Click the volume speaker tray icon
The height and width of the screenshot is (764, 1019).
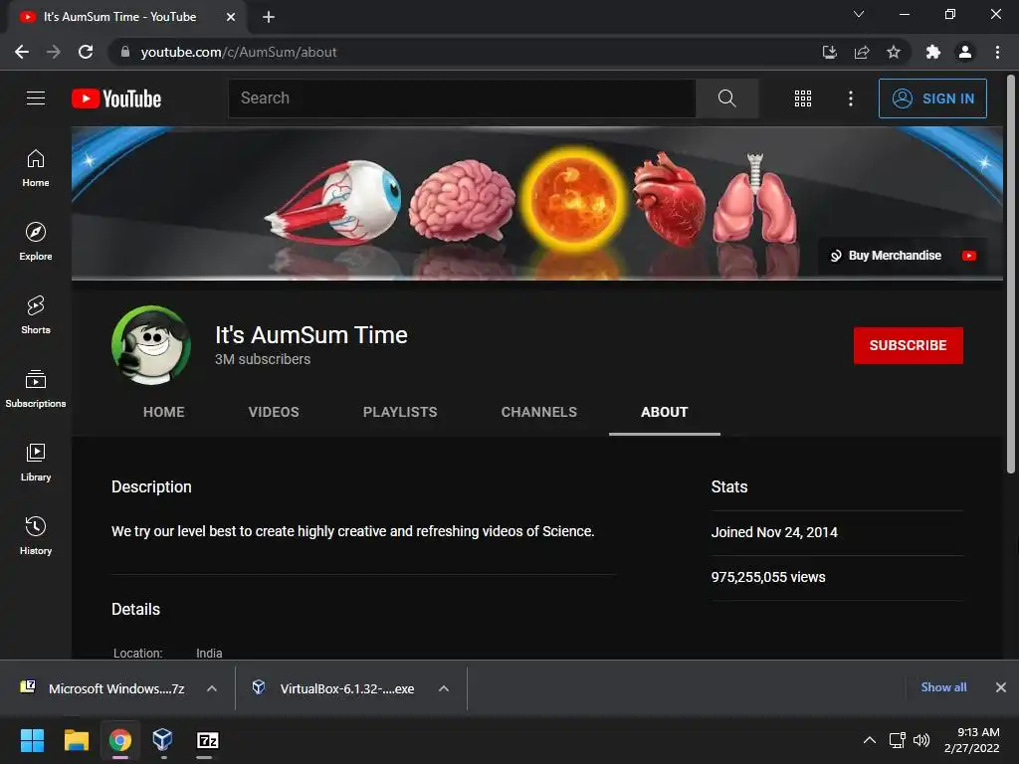(x=920, y=740)
